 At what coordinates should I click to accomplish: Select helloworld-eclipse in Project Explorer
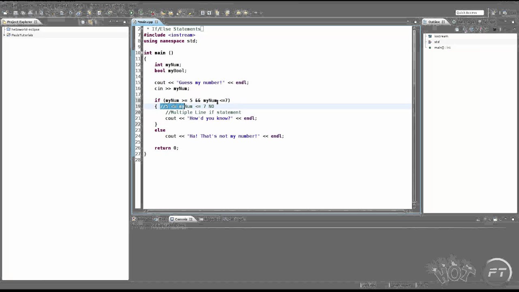point(25,29)
